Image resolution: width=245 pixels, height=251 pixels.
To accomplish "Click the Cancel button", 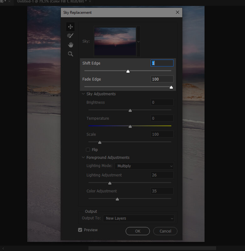I will coord(165,231).
